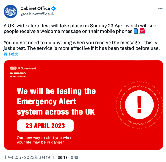Click the red siren emoji
The height and width of the screenshot is (162, 166).
142,31
